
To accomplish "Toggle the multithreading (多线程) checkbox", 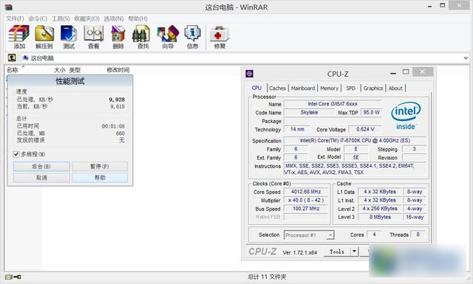I will [16, 154].
